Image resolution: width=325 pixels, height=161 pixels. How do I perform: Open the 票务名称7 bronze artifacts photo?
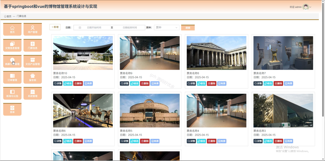[x=283, y=53]
